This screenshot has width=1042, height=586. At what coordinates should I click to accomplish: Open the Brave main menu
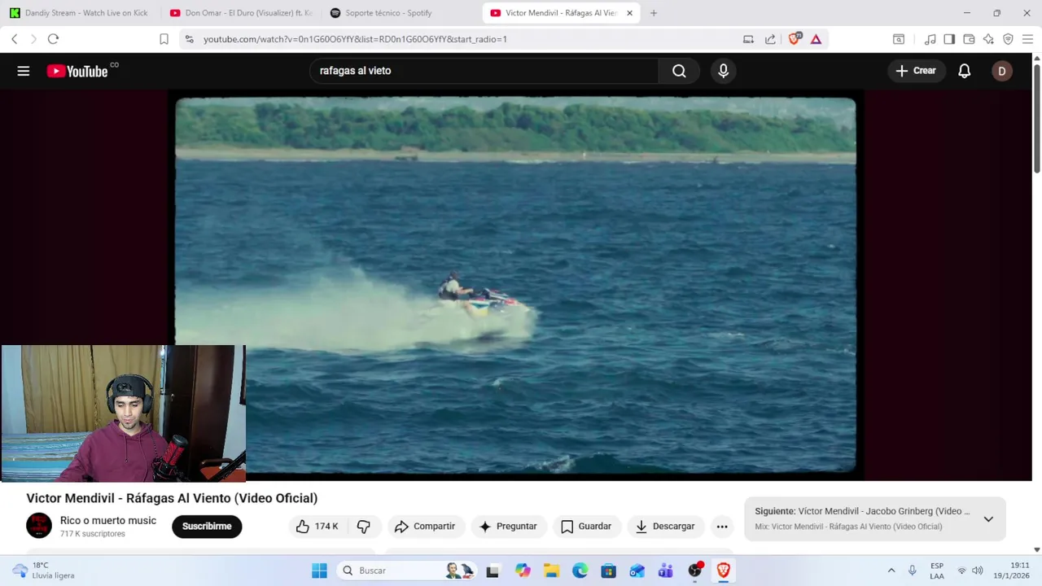[x=1027, y=39]
